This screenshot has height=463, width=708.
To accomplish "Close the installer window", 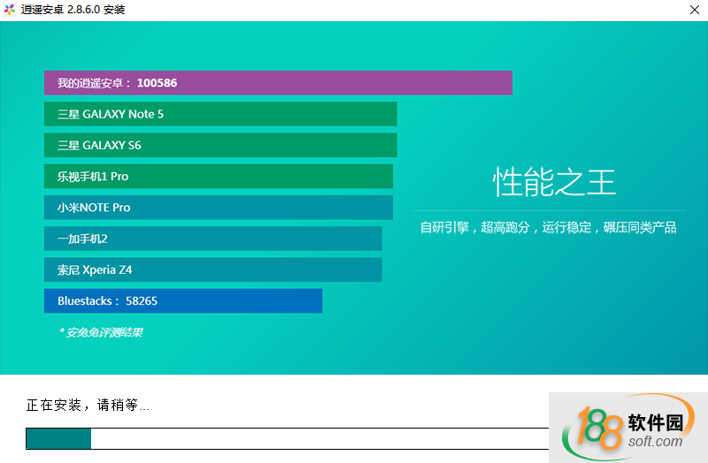I will point(695,10).
